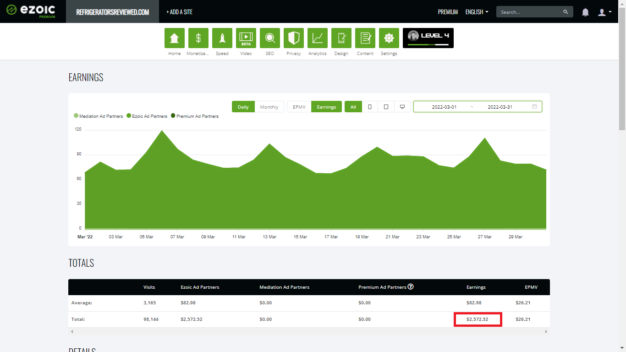Image resolution: width=626 pixels, height=352 pixels.
Task: Open the date range calendar icon
Action: click(x=534, y=107)
